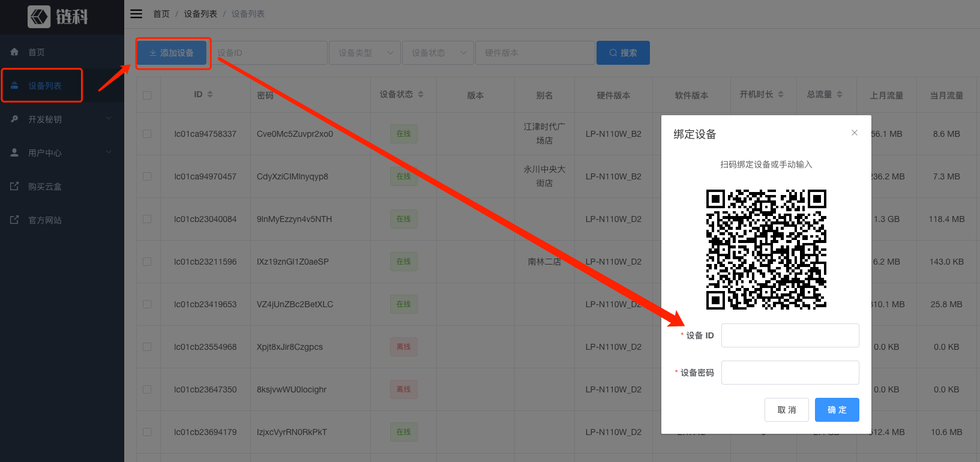Click the external link icon for 官方网站
Image resolution: width=980 pixels, height=462 pixels.
pos(14,220)
